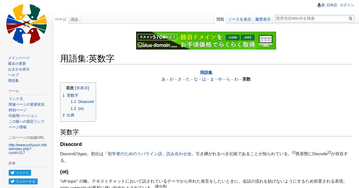This screenshot has width=359, height=188.
Task: Go to メインページ in sidebar
Action: 19,58
